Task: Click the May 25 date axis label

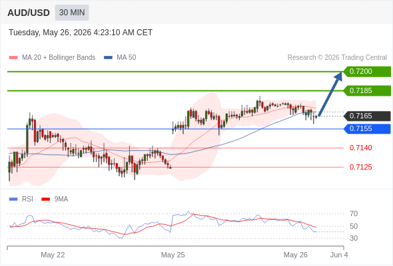Action: pos(173,255)
